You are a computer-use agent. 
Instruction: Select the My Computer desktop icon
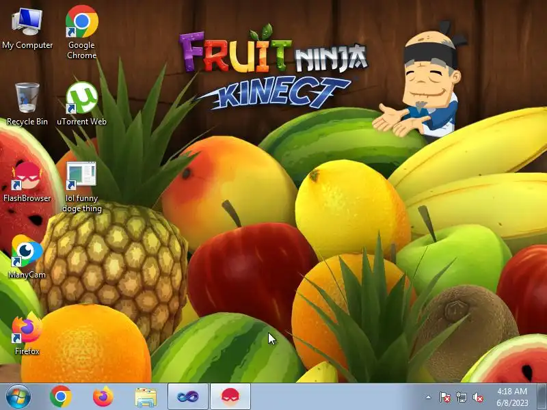click(27, 29)
